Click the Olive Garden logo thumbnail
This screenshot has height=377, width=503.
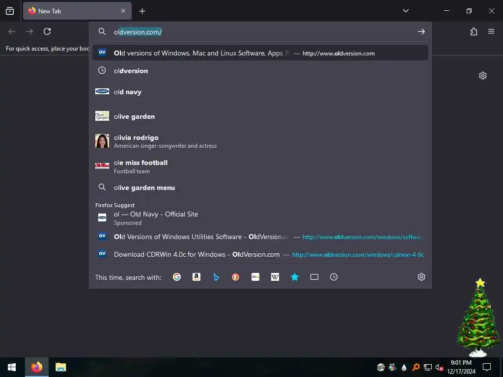102,116
